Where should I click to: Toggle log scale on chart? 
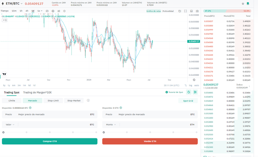pyautogui.click(x=191, y=85)
